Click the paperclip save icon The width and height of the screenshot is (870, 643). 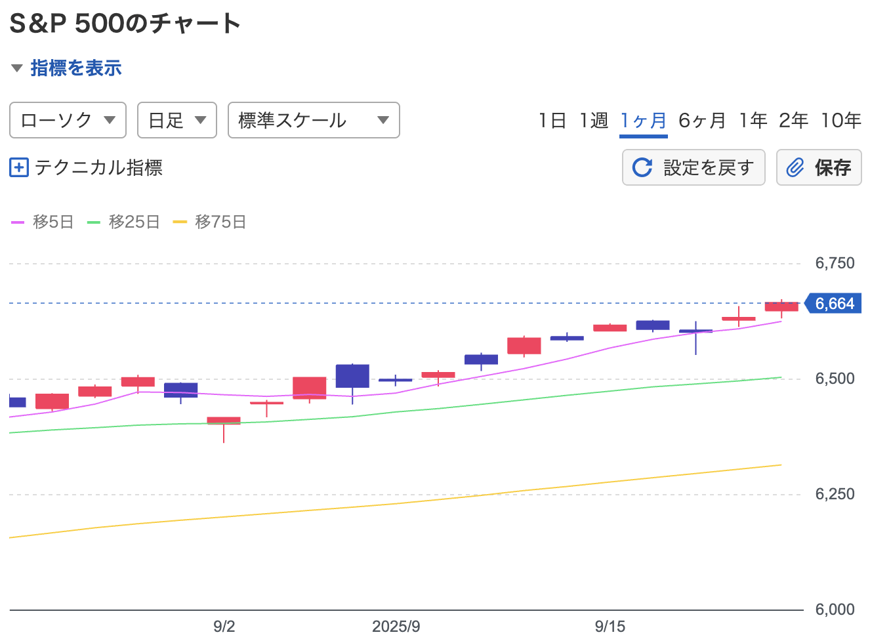tap(795, 167)
